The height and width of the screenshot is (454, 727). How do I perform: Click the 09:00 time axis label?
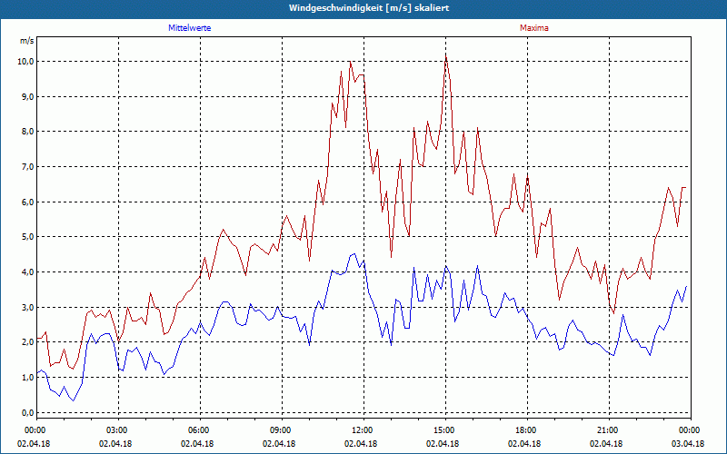point(282,430)
